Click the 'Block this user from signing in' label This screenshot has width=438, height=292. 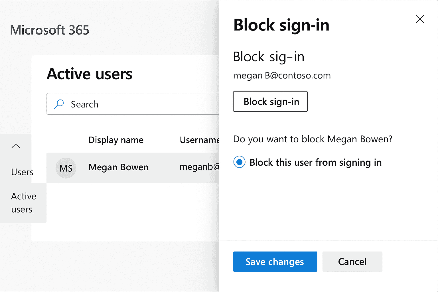(x=315, y=163)
